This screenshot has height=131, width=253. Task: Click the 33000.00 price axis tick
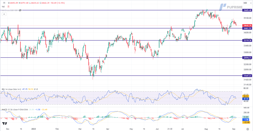pyautogui.click(x=247, y=52)
